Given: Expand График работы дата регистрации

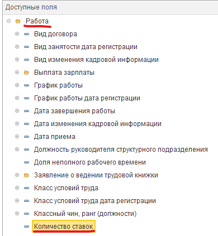Looking at the screenshot, I should coord(17,98).
